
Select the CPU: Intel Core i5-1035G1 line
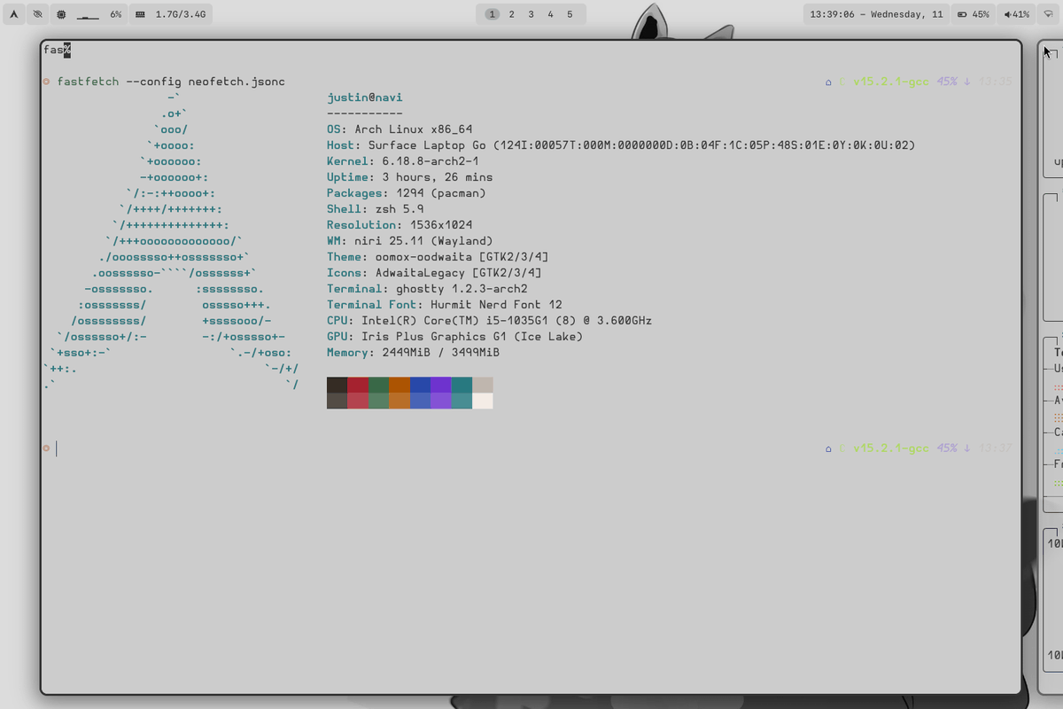click(490, 321)
